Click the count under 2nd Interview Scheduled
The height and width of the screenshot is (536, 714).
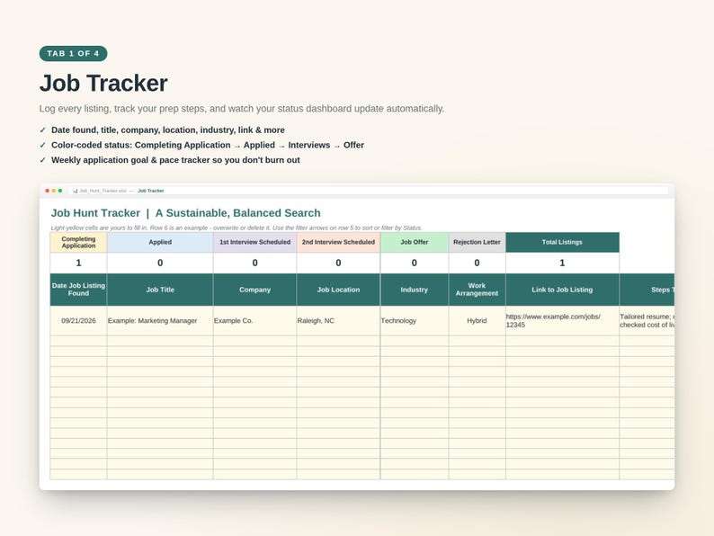338,263
